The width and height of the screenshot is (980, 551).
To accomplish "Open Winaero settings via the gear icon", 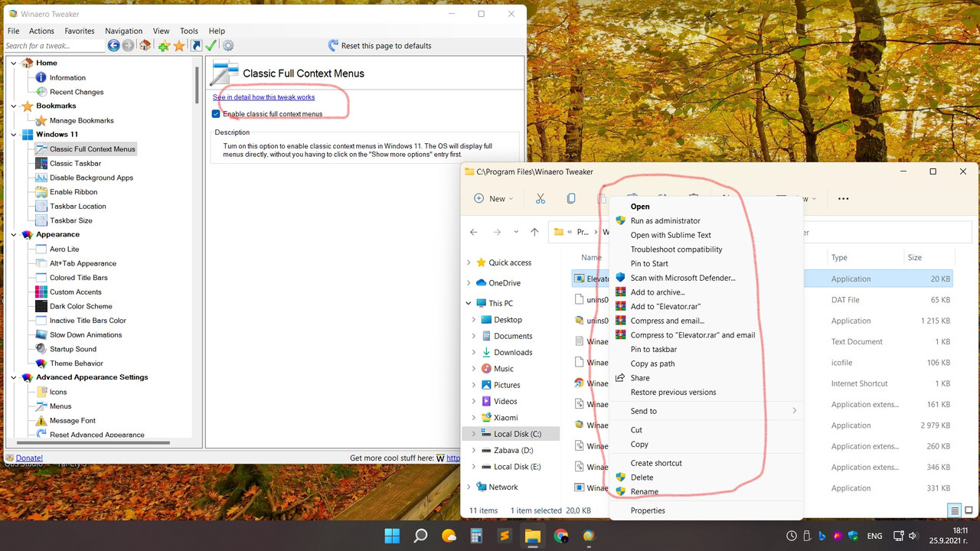I will click(228, 46).
